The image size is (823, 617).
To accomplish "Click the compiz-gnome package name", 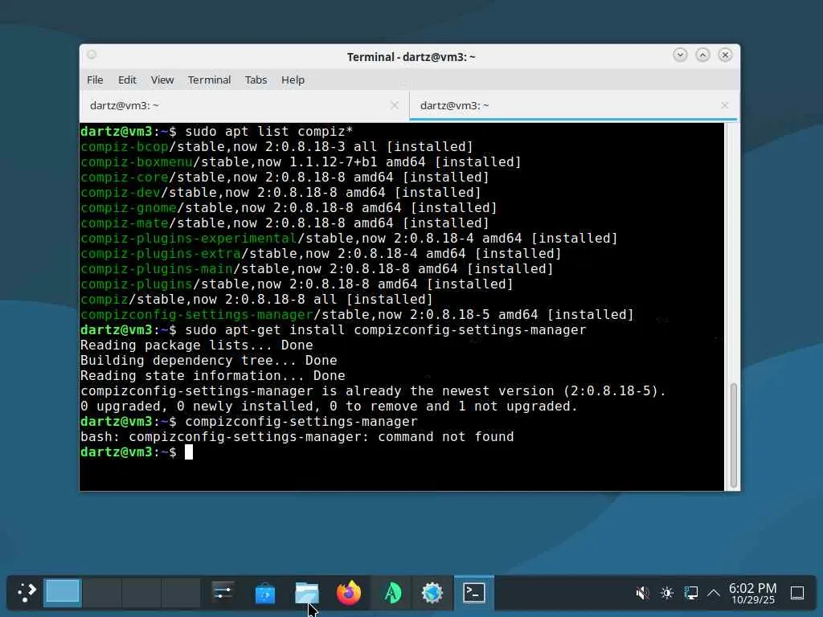I will [x=129, y=207].
